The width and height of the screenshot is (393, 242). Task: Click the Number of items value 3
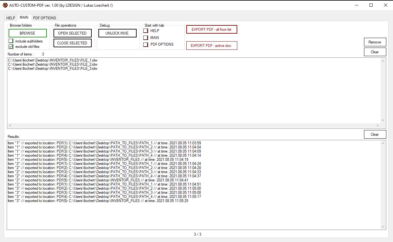[x=43, y=54]
